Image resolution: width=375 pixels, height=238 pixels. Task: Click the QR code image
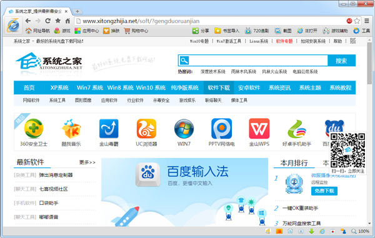click(x=348, y=151)
